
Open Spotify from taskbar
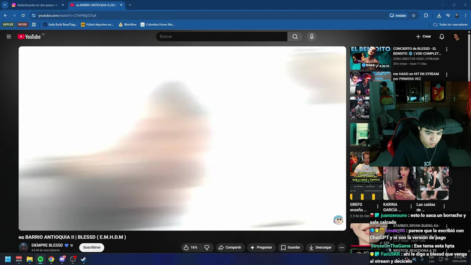pos(40,259)
